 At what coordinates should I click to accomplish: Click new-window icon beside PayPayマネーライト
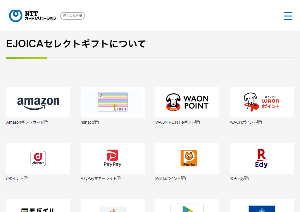click(x=119, y=178)
